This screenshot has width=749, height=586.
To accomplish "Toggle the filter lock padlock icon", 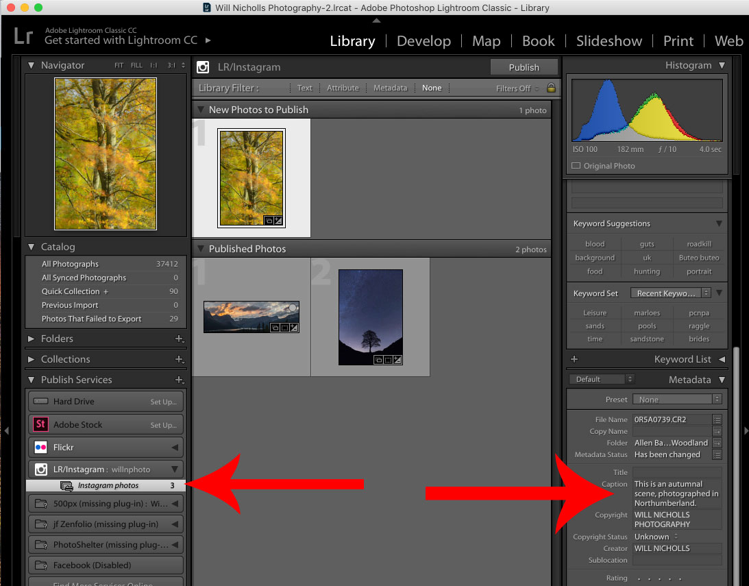I will pos(552,88).
